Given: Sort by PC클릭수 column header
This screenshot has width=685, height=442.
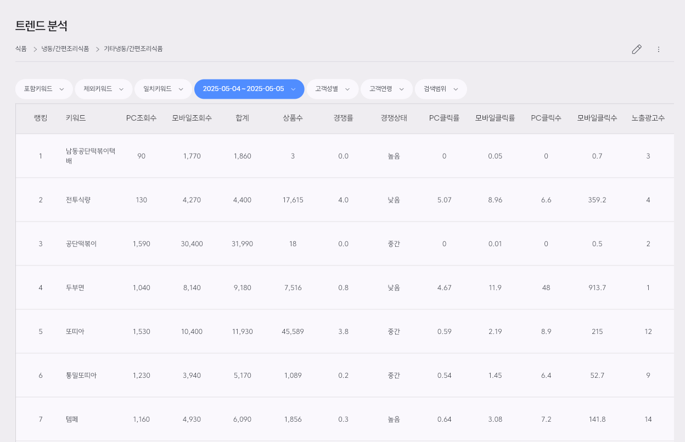Looking at the screenshot, I should coord(546,118).
